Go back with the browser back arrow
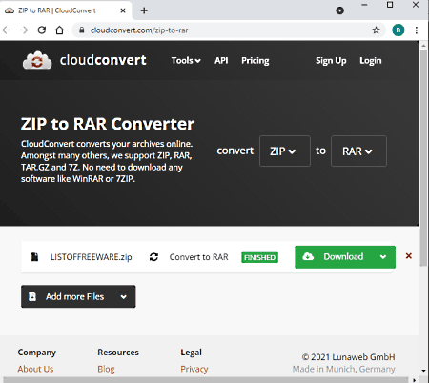The image size is (429, 383). coord(7,30)
